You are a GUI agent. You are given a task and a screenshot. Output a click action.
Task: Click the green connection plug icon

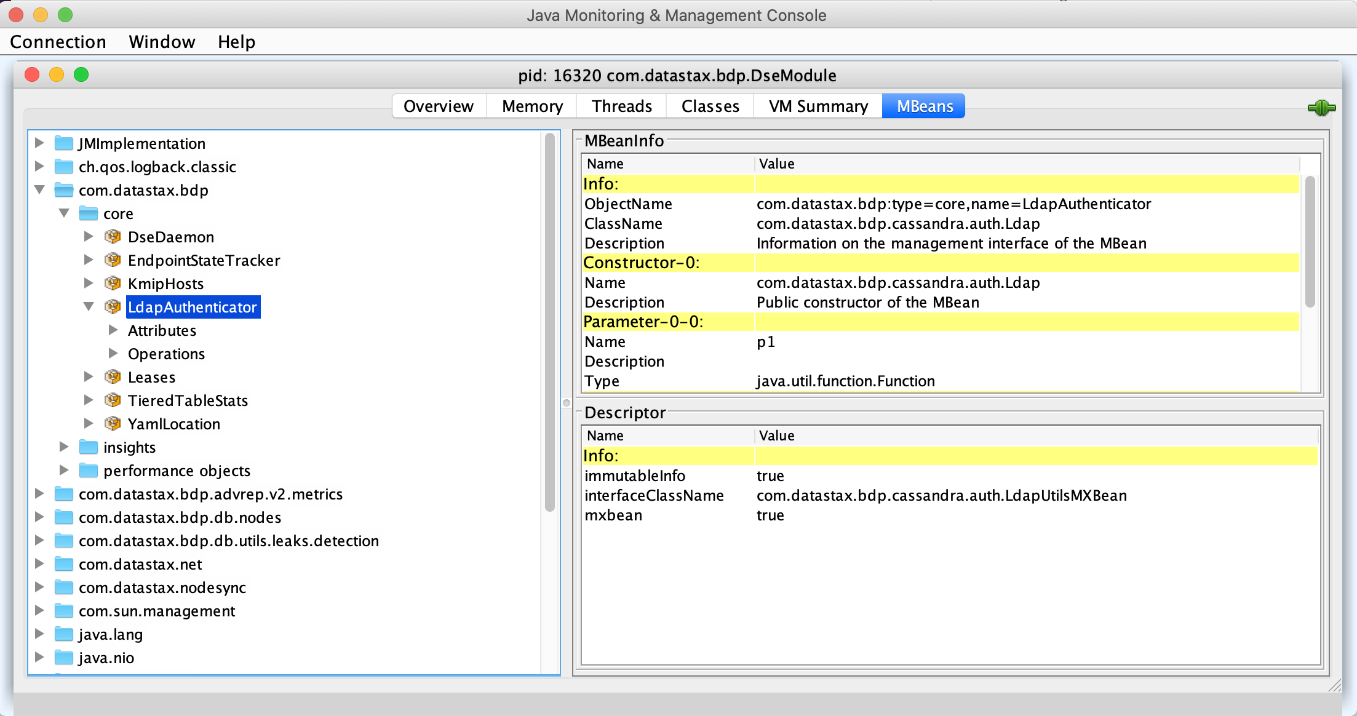(x=1321, y=108)
